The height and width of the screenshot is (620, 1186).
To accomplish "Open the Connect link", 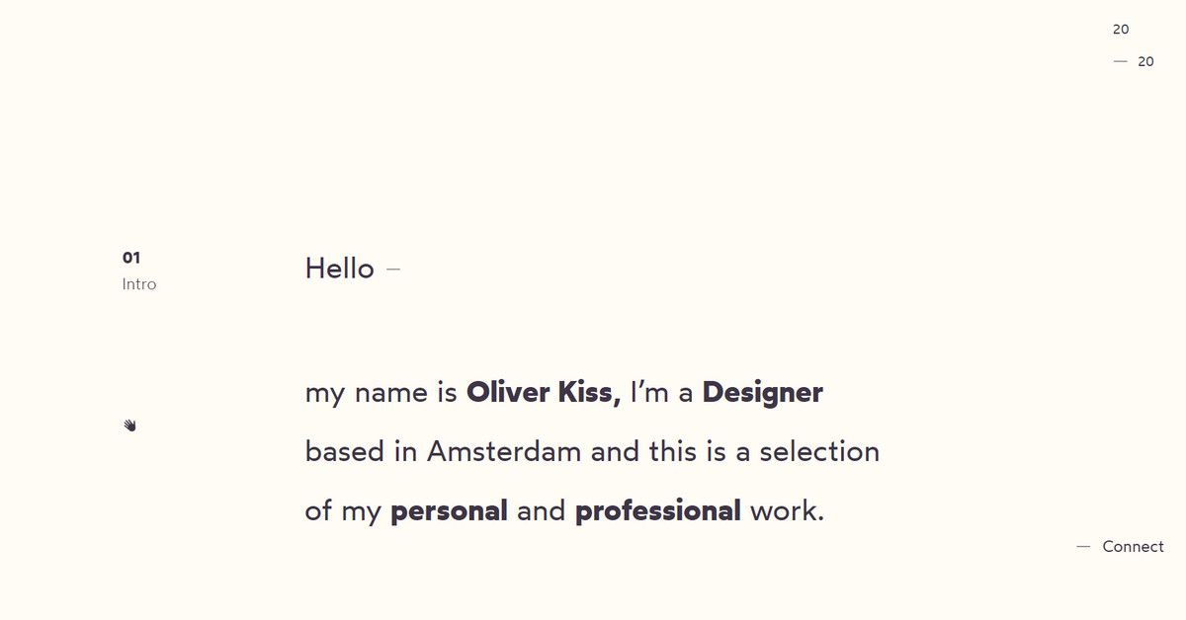I will pyautogui.click(x=1133, y=546).
